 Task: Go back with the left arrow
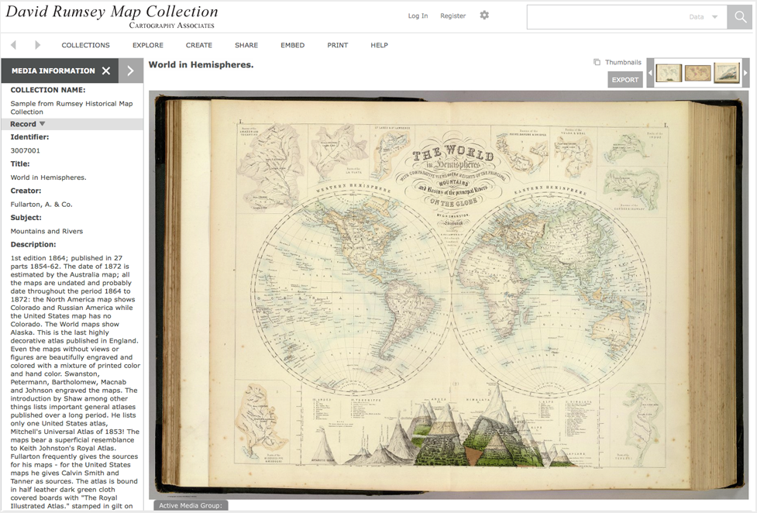click(x=13, y=45)
